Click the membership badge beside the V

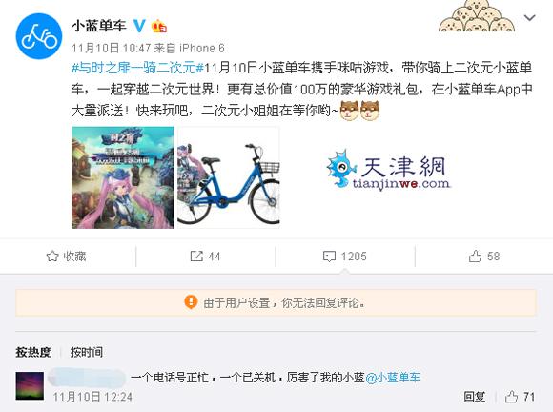coord(159,26)
